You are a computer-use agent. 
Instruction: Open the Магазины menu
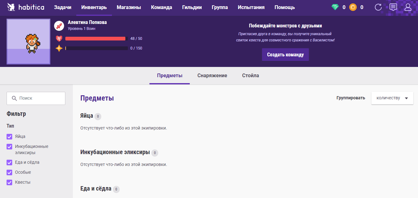[x=129, y=7]
